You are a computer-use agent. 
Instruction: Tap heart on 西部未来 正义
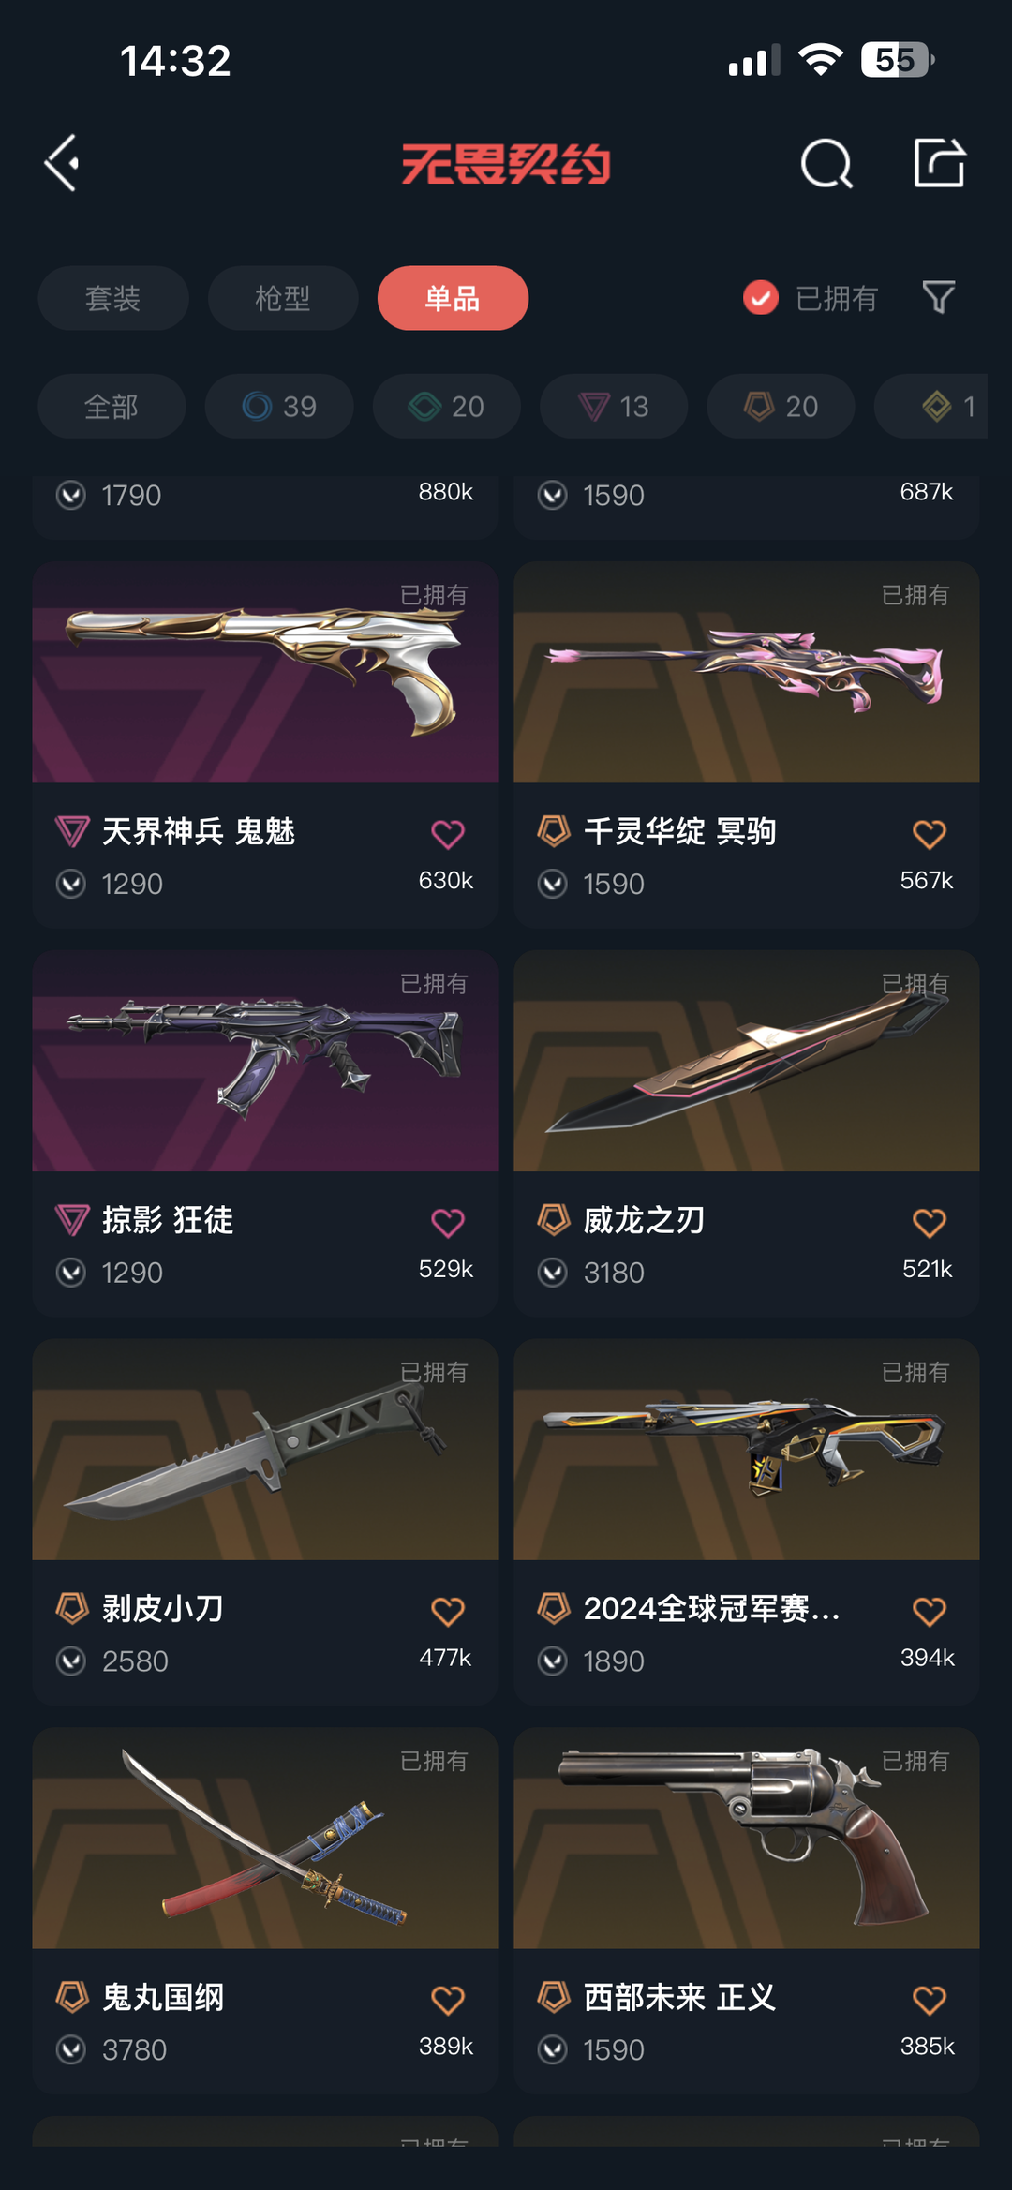pyautogui.click(x=930, y=2000)
